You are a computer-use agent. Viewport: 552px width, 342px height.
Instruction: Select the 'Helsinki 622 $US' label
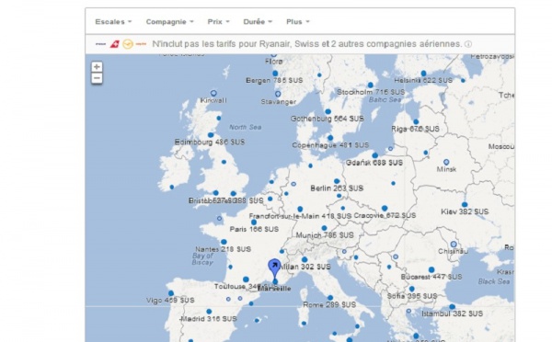coord(423,81)
